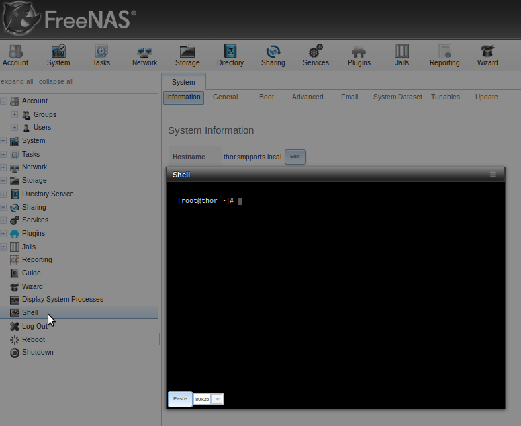The height and width of the screenshot is (426, 521).
Task: Expand the System tree node
Action: point(3,141)
